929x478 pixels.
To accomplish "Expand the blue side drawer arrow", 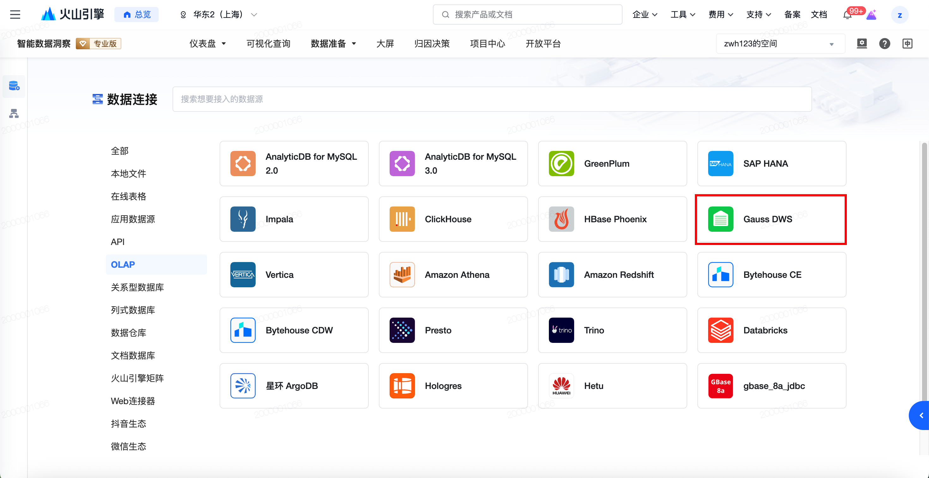I will (x=920, y=415).
